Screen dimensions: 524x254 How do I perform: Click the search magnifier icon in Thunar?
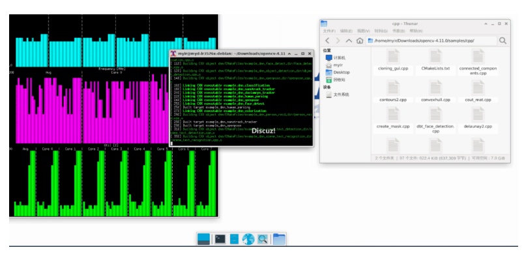coord(502,41)
